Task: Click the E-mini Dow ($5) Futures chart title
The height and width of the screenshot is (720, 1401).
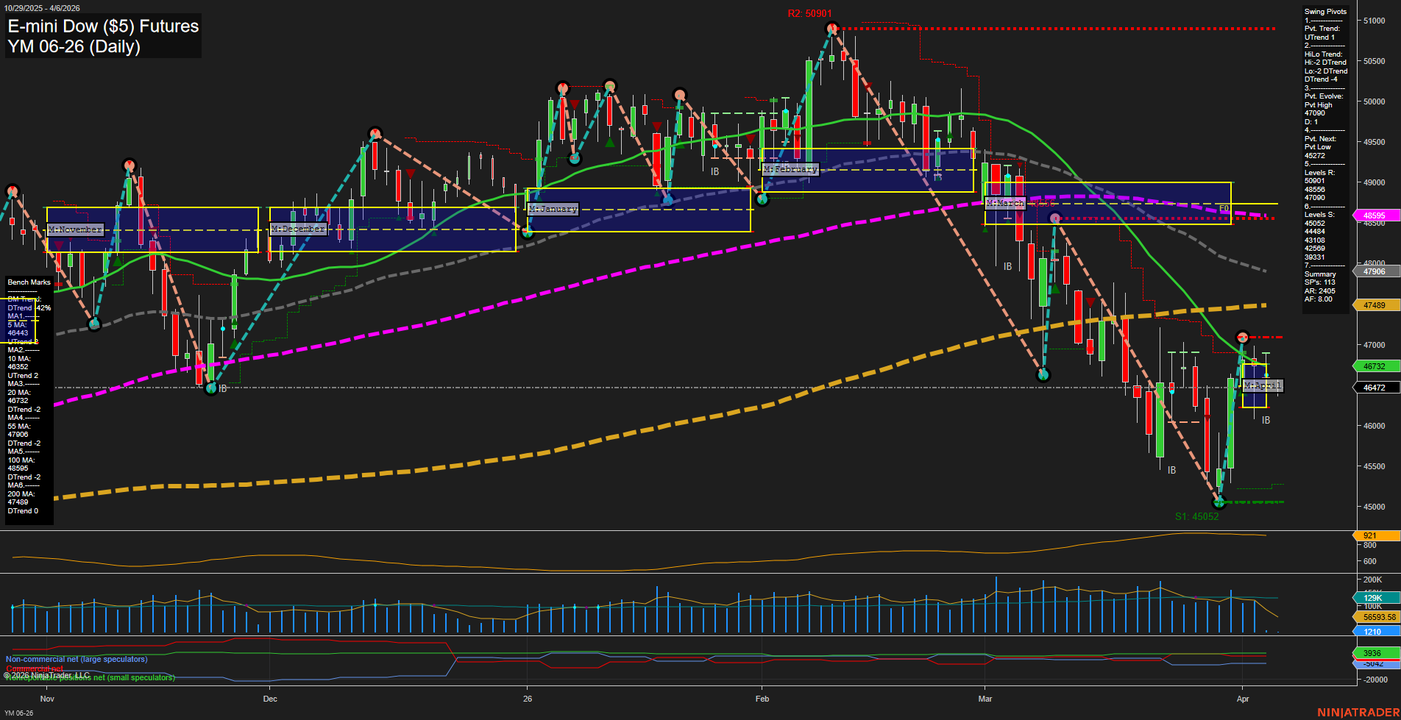Action: coord(103,26)
